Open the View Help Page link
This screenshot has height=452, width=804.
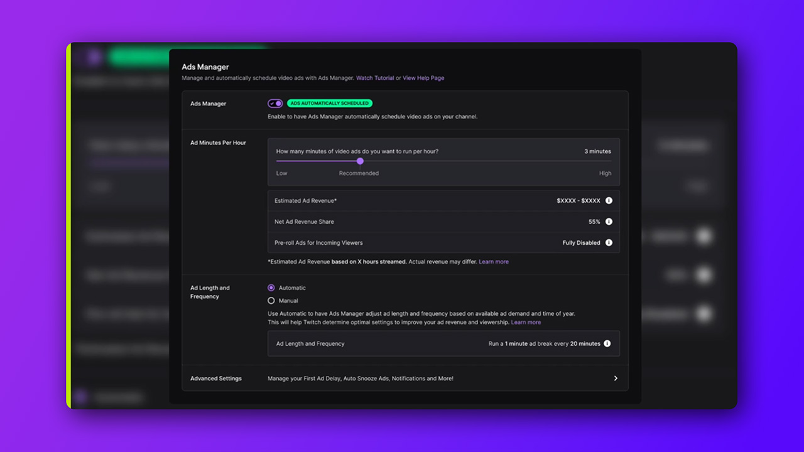[423, 78]
